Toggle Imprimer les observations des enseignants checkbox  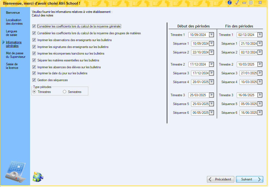34,40
